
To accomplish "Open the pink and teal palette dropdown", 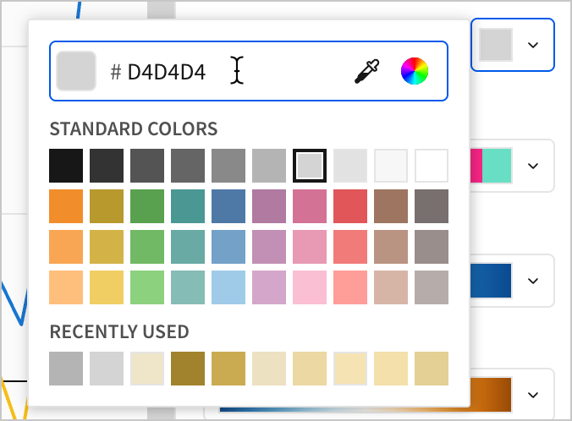I will click(533, 166).
